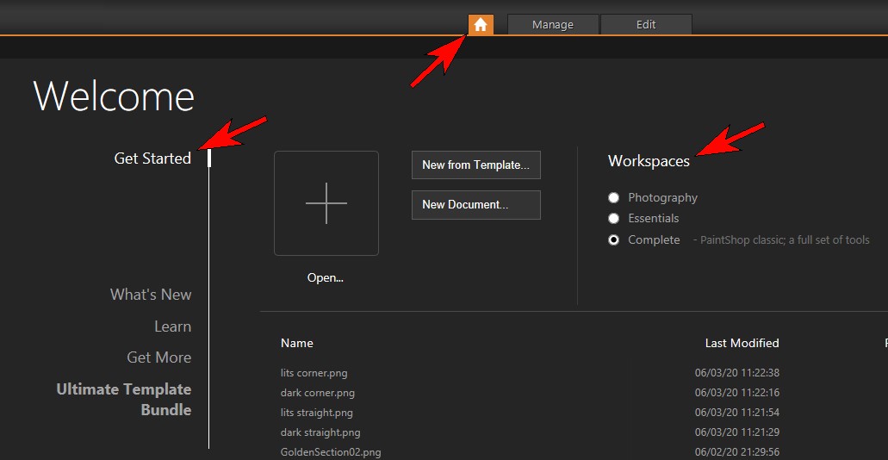This screenshot has height=460, width=888.
Task: Sort recent files by Last Modified
Action: click(x=742, y=344)
